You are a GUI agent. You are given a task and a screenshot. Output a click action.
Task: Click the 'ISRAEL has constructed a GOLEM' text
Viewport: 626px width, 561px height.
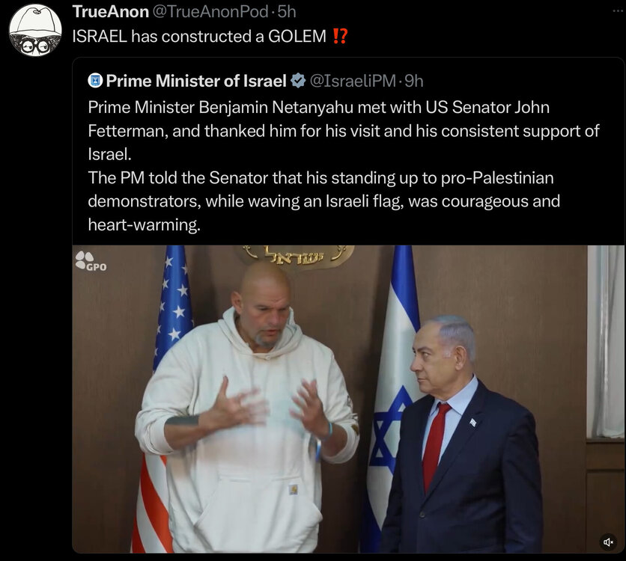point(199,37)
